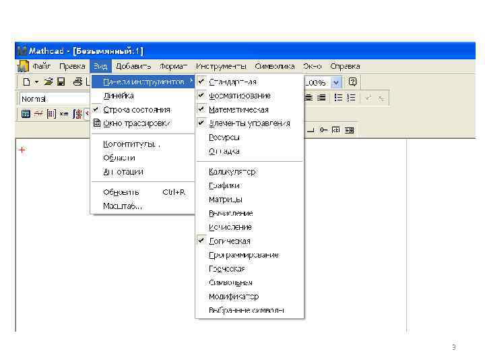Enable the Модификатор toolbar
Screen dimensions: 485x364
tap(249, 296)
